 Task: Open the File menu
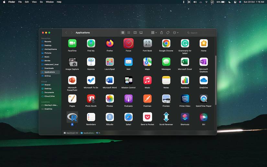(20, 2)
